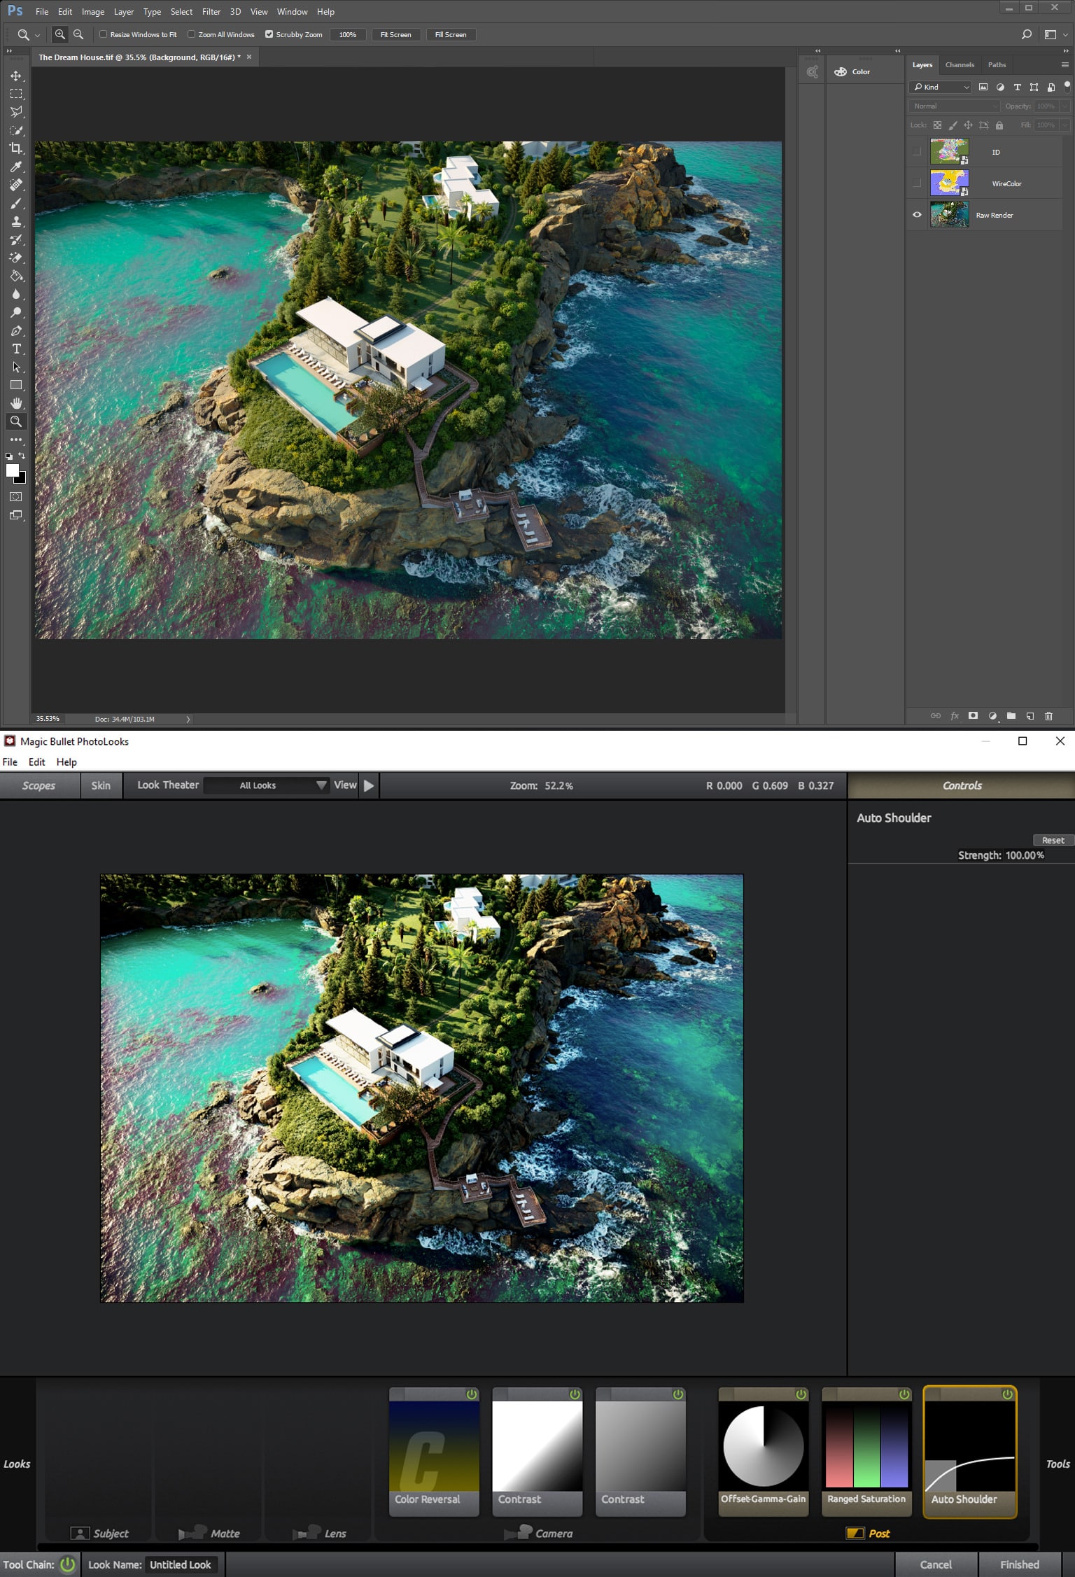Open the Normal blend mode dropdown
This screenshot has height=1577, width=1075.
(955, 106)
